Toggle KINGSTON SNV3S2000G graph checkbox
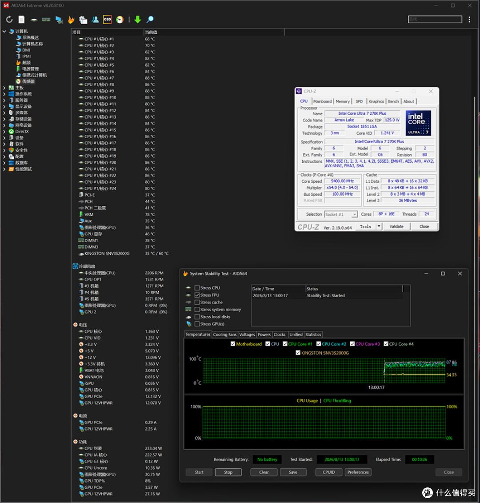This screenshot has height=503, width=480. (298, 353)
